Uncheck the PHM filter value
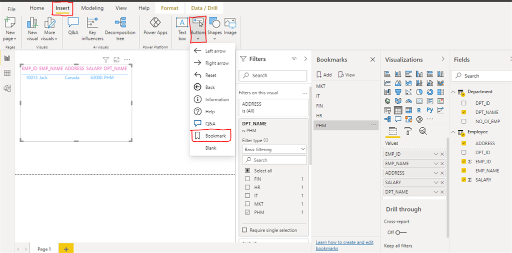The image size is (512, 253). (247, 213)
